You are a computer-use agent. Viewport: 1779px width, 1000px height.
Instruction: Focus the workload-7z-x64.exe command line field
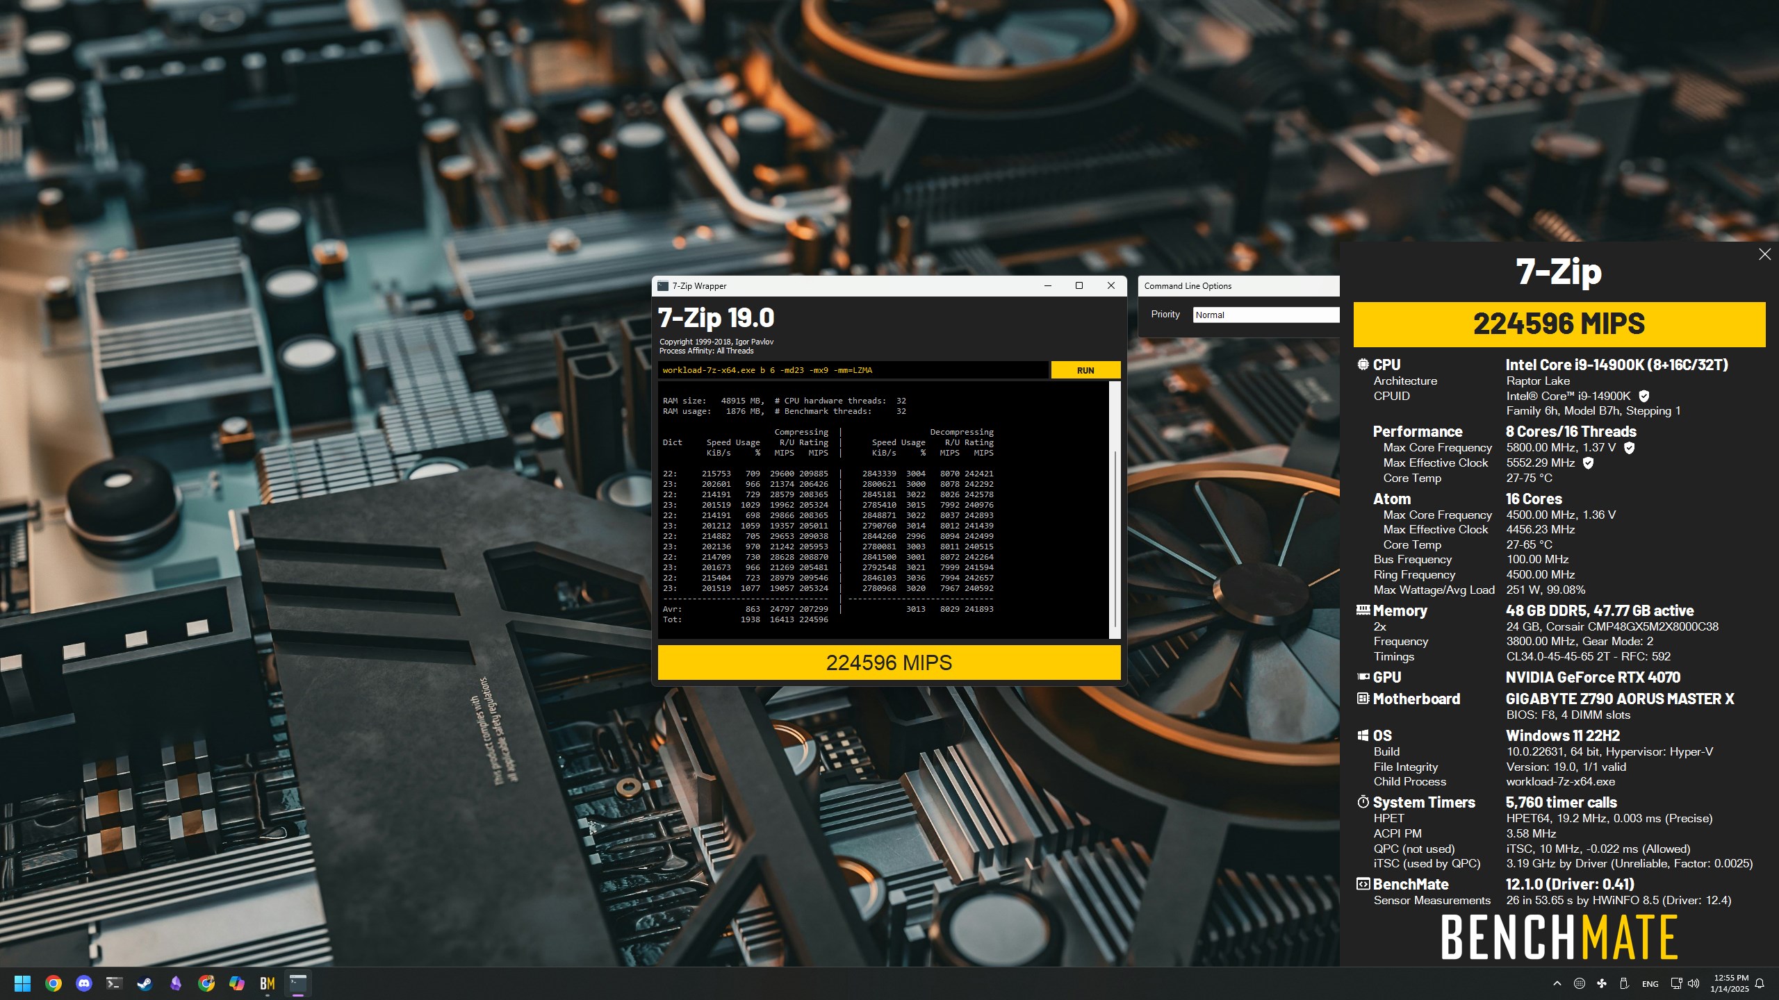click(853, 370)
